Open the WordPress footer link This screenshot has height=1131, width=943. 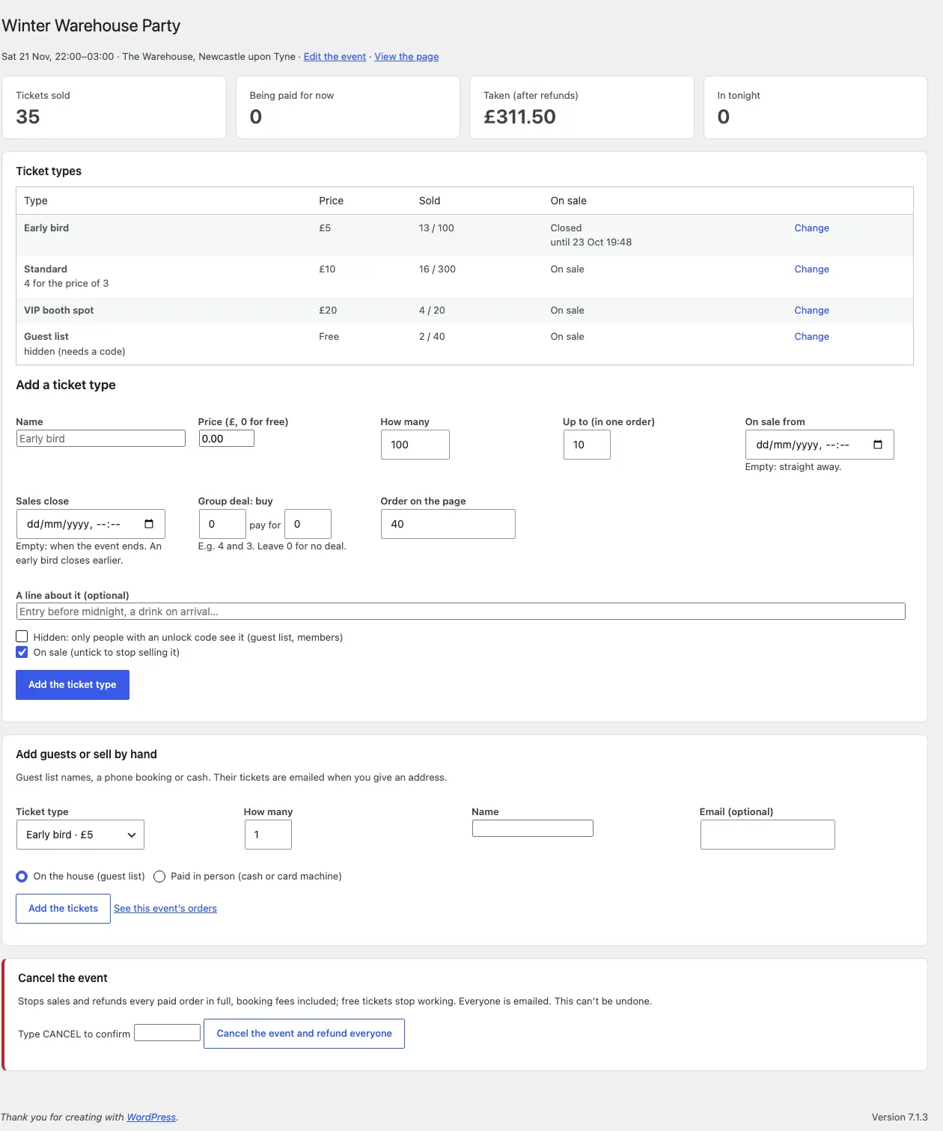pyautogui.click(x=151, y=1117)
